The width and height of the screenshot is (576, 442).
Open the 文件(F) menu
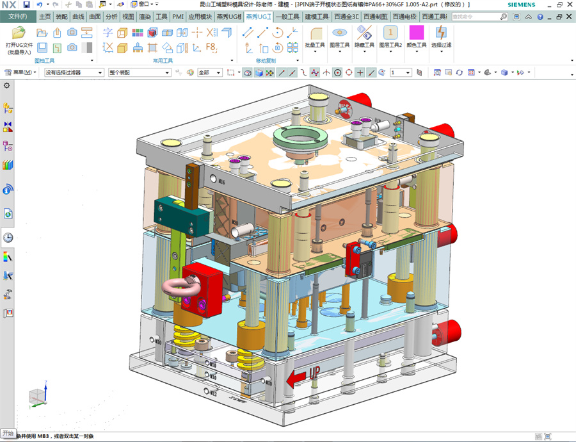click(17, 16)
